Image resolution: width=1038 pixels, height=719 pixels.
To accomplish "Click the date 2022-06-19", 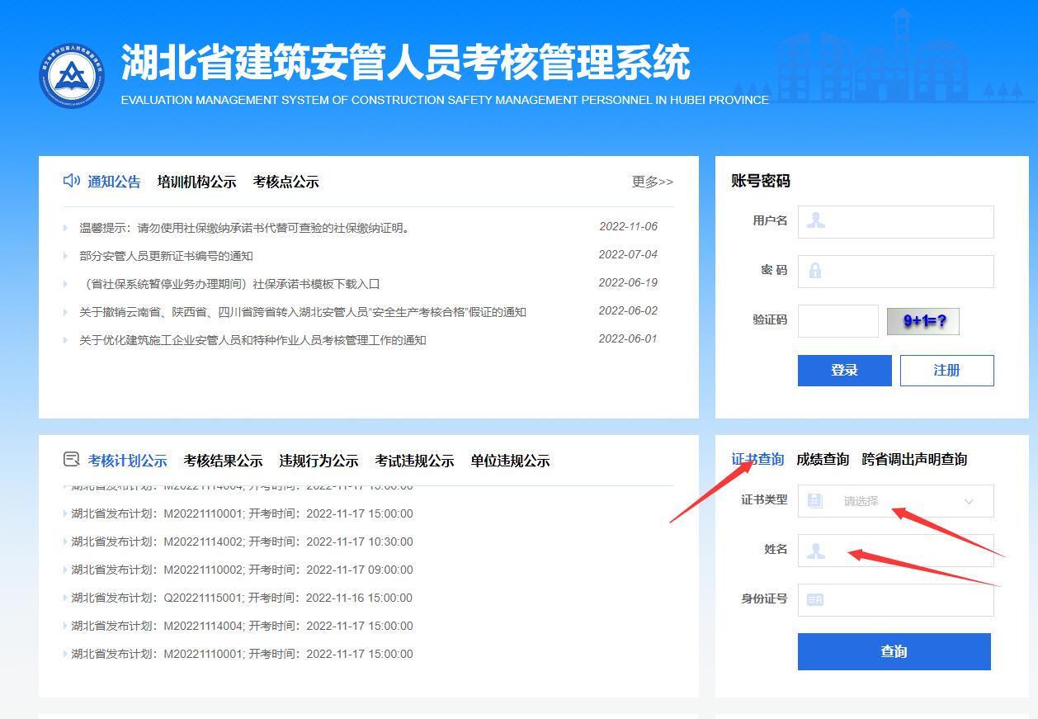I will (x=628, y=282).
